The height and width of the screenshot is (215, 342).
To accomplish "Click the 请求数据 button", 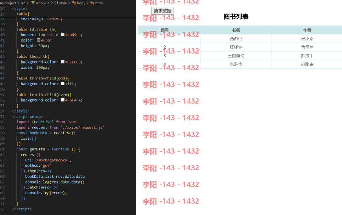I will (163, 11).
